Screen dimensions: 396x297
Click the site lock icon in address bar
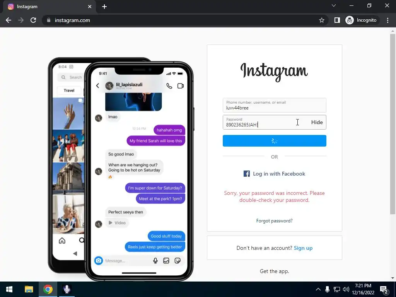(48, 20)
